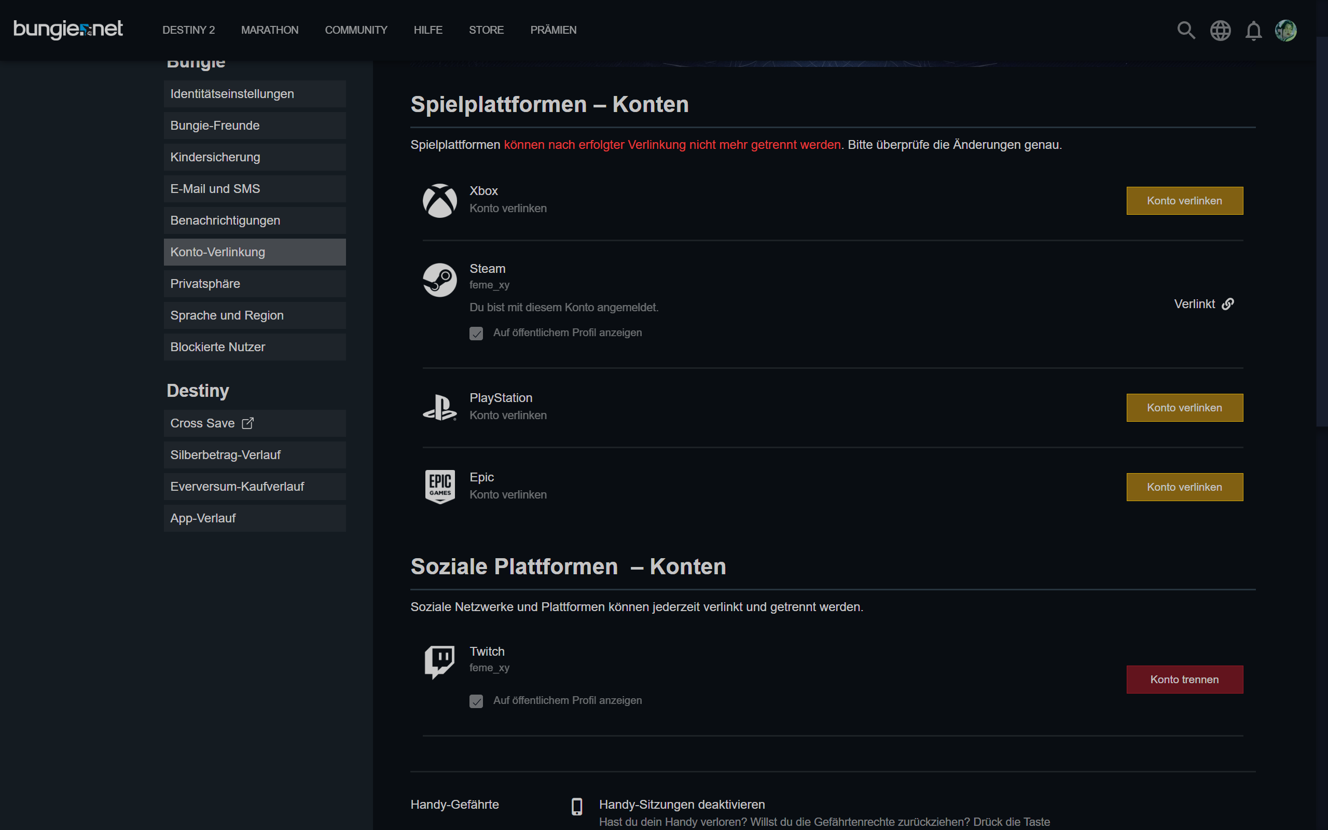Image resolution: width=1328 pixels, height=830 pixels.
Task: Click the globe language icon
Action: (1220, 30)
